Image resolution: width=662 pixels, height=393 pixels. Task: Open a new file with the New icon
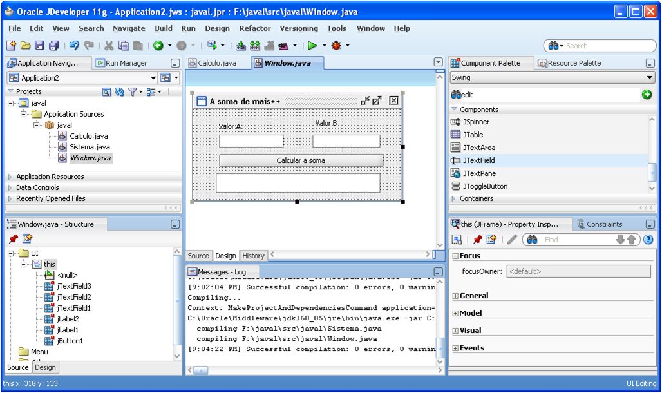coord(11,45)
